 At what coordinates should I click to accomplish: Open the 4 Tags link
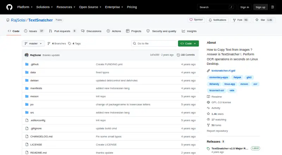pyautogui.click(x=74, y=44)
